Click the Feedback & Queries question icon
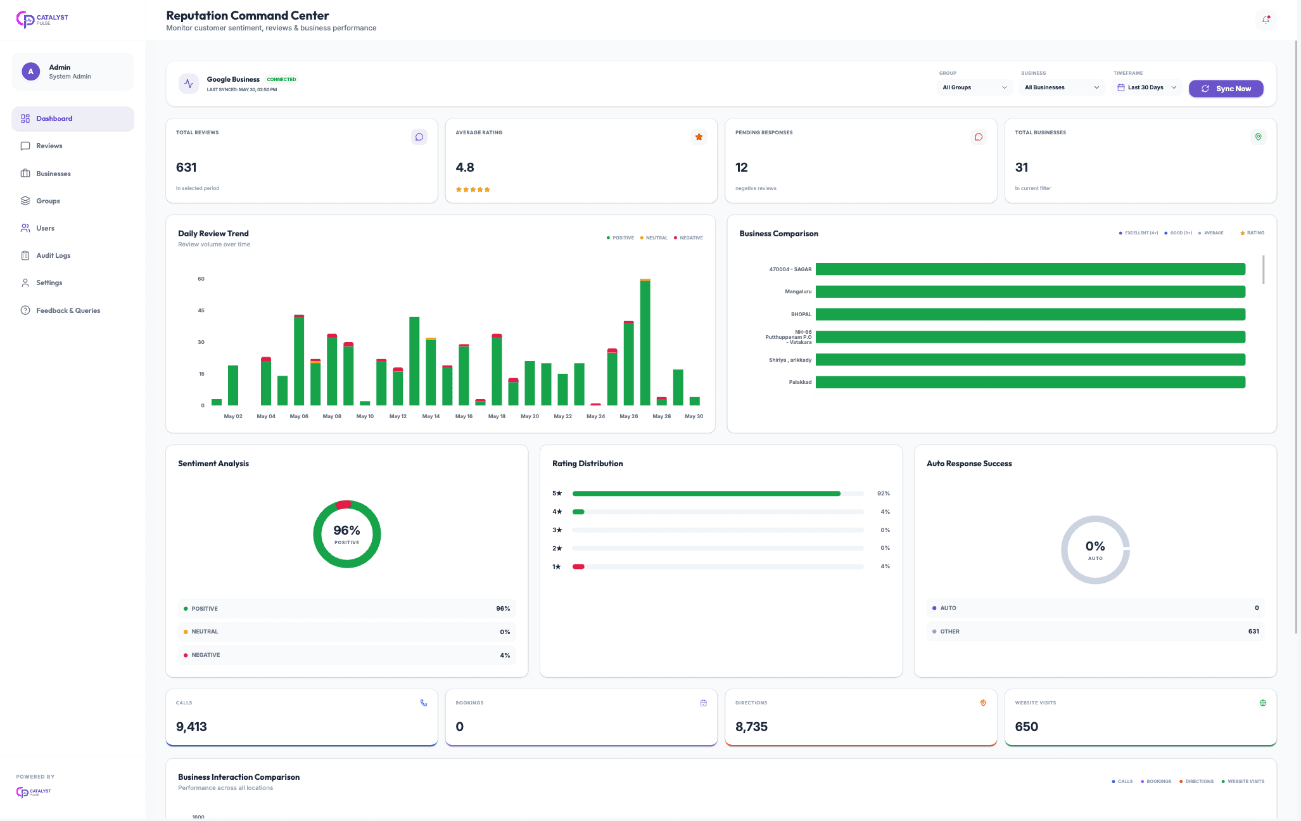This screenshot has height=821, width=1301. pyautogui.click(x=25, y=310)
